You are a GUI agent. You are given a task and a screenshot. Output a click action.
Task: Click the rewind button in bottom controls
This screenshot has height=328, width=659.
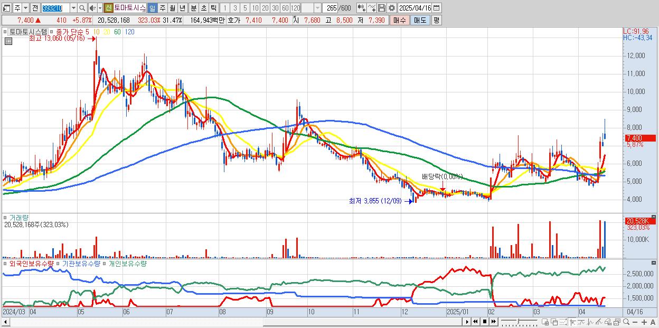pyautogui.click(x=475, y=322)
